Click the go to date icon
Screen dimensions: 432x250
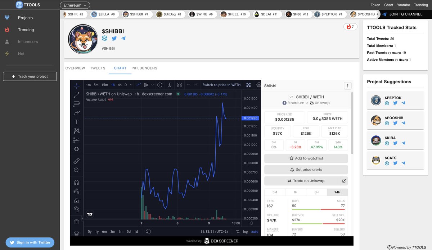[x=148, y=232]
